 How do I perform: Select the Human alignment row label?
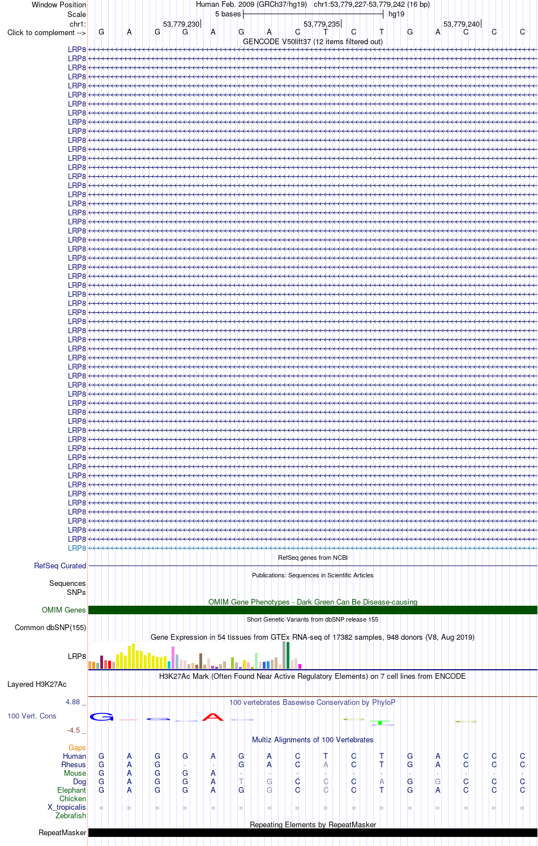click(x=74, y=756)
